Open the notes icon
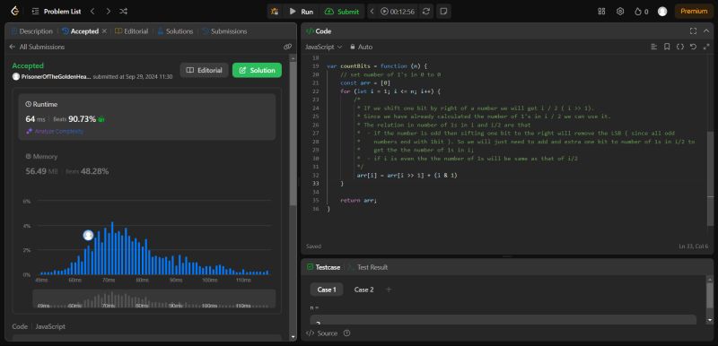 click(x=443, y=12)
